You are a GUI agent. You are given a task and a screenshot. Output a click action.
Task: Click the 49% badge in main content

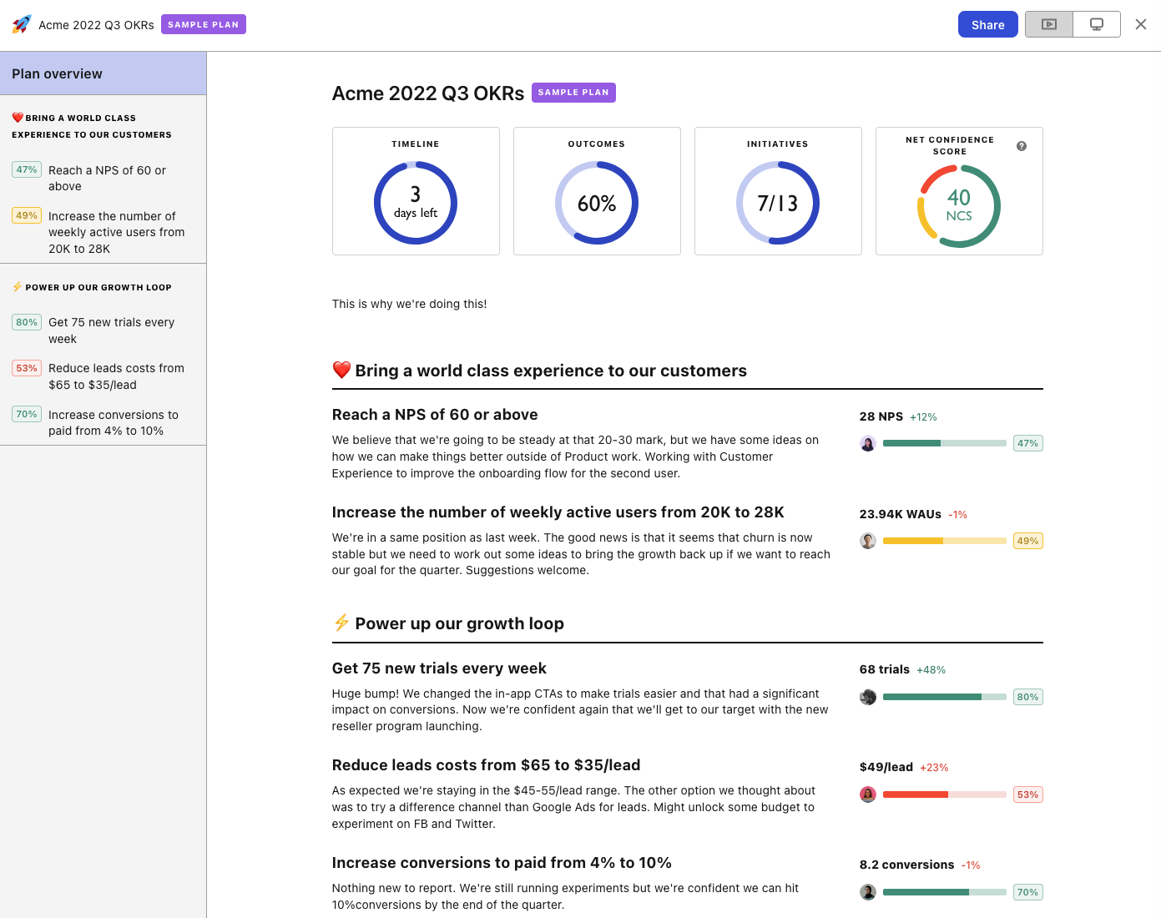pos(1028,541)
